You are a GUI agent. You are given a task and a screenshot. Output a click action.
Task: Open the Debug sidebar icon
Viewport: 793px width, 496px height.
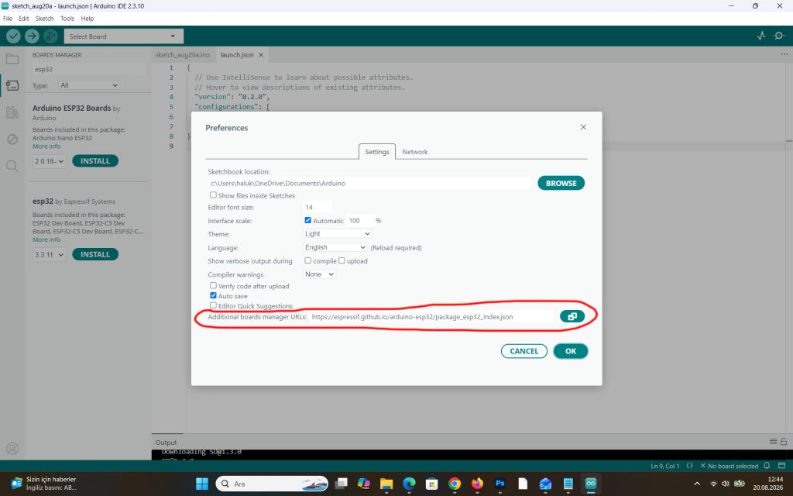click(12, 139)
